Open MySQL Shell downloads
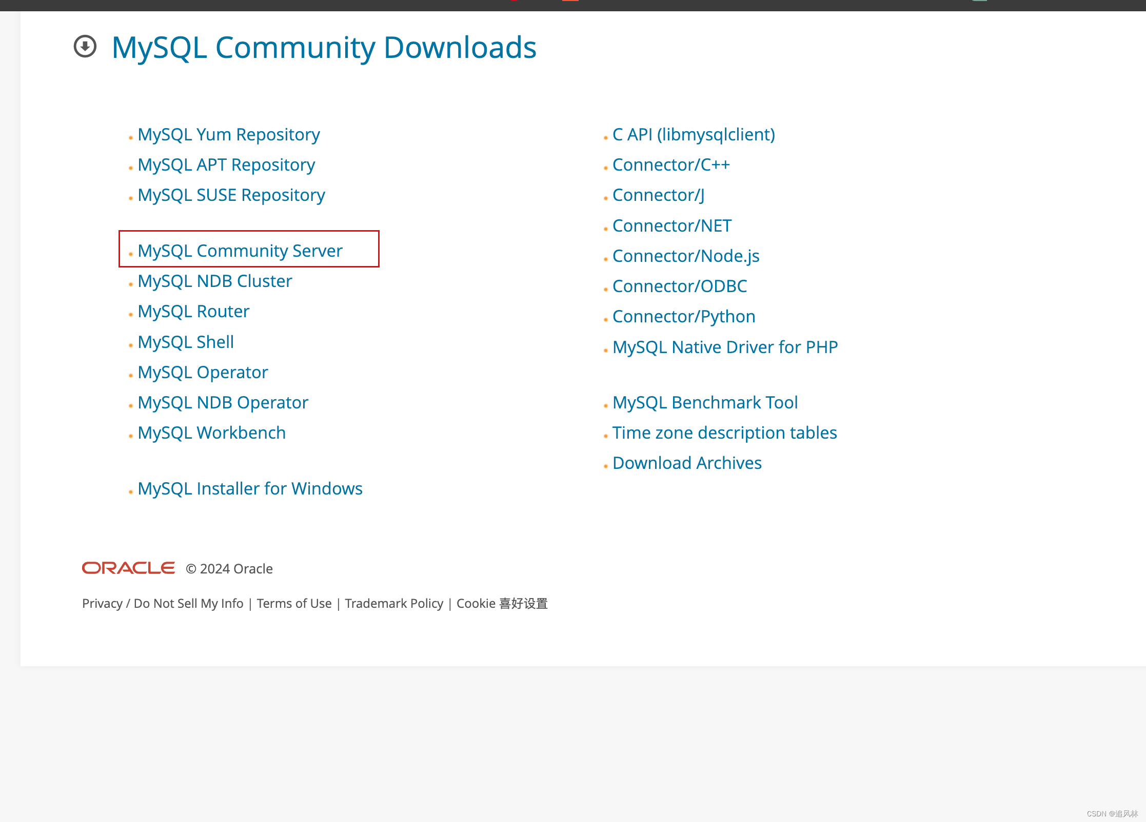Image resolution: width=1146 pixels, height=822 pixels. [x=185, y=341]
